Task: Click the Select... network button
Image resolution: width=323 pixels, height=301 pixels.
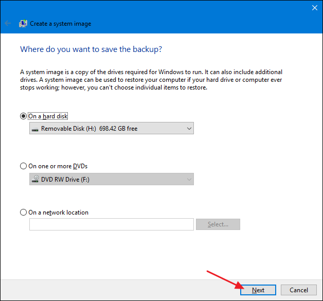Action: point(218,224)
